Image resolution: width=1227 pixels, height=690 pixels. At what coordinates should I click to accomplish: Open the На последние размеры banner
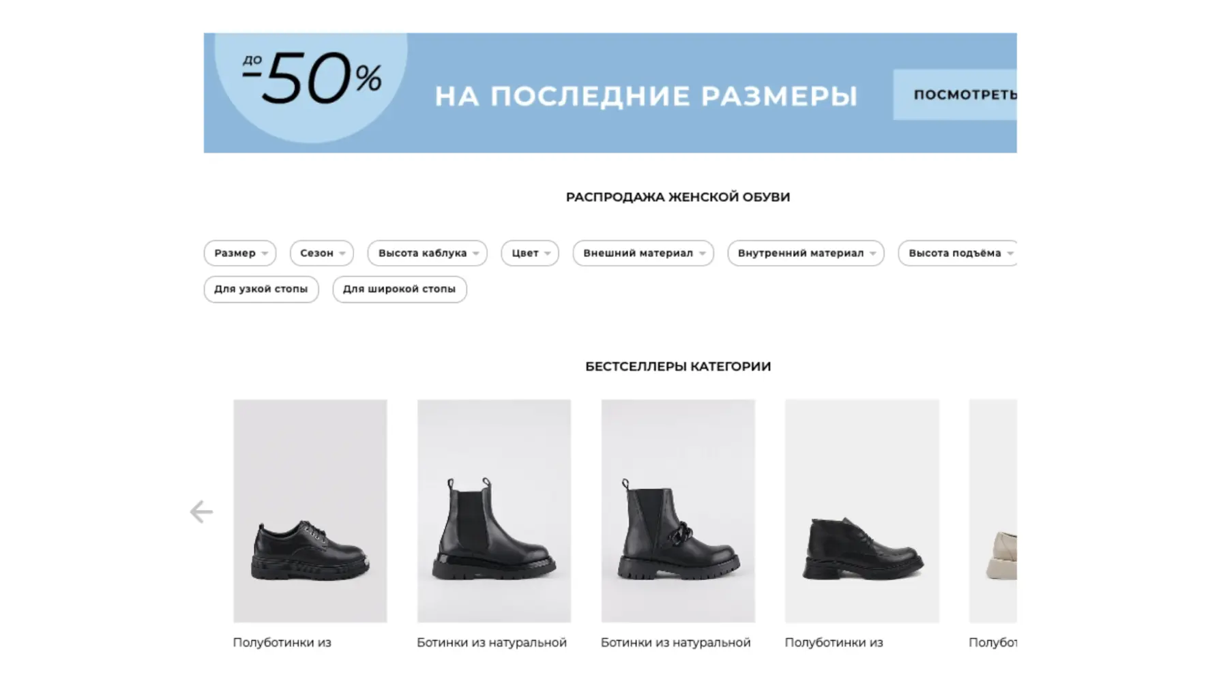click(x=610, y=93)
